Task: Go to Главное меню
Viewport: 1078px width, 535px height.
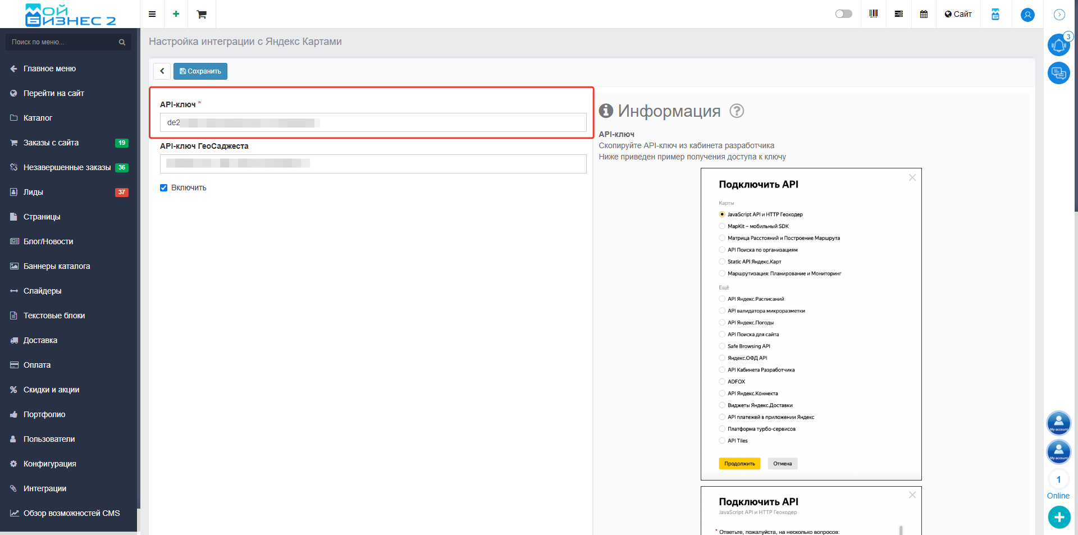Action: [68, 68]
